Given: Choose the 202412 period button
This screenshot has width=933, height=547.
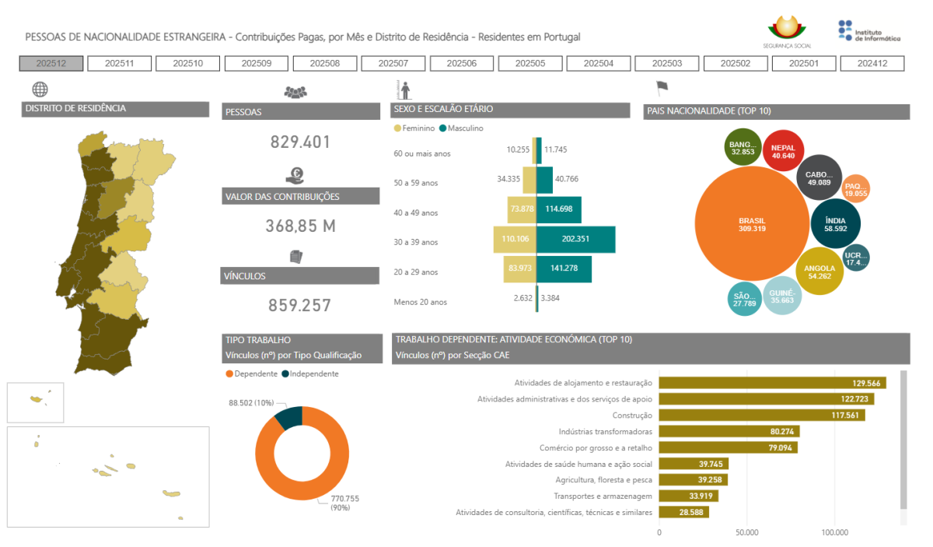Looking at the screenshot, I should [x=872, y=64].
